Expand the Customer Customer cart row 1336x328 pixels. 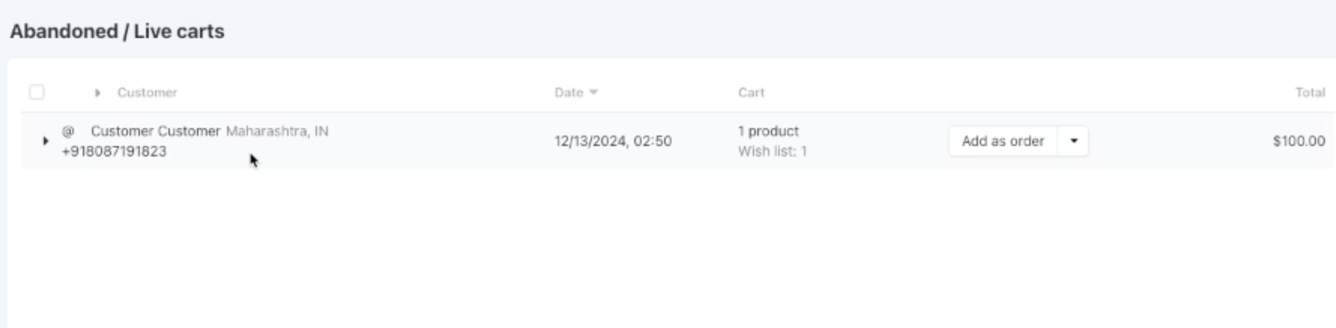click(x=45, y=141)
